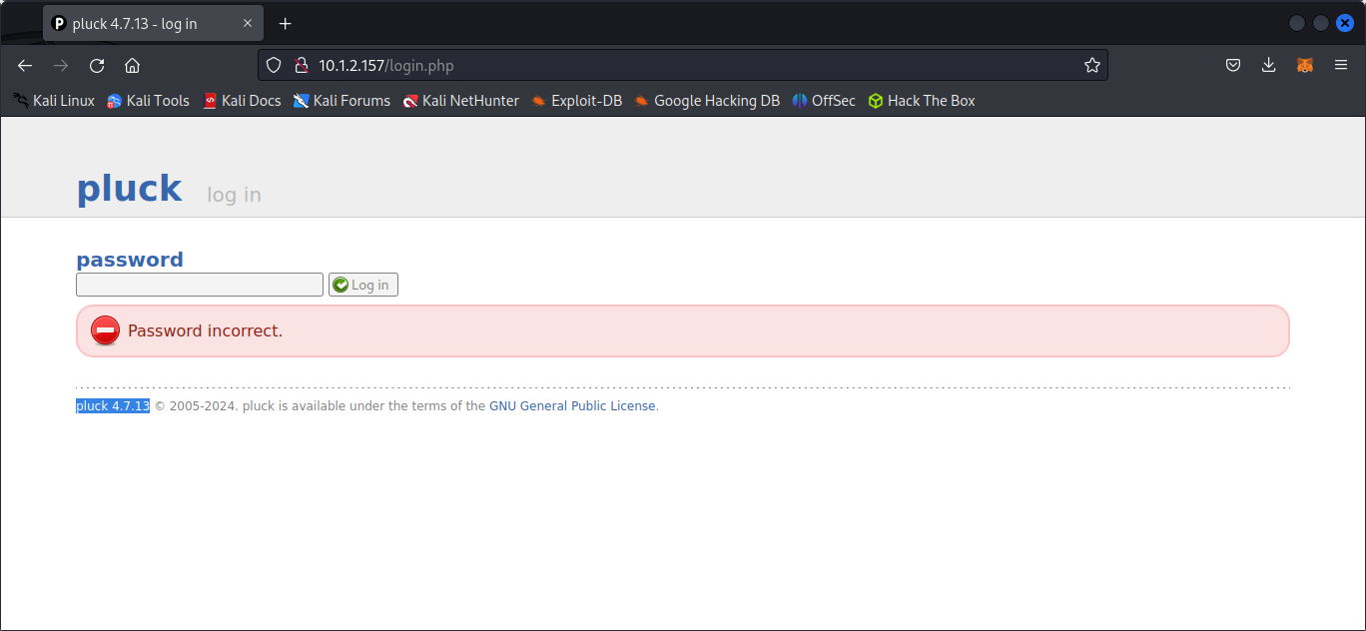Viewport: 1366px width, 631px height.
Task: Close the pluck 4.7.13 login tab
Action: (248, 24)
